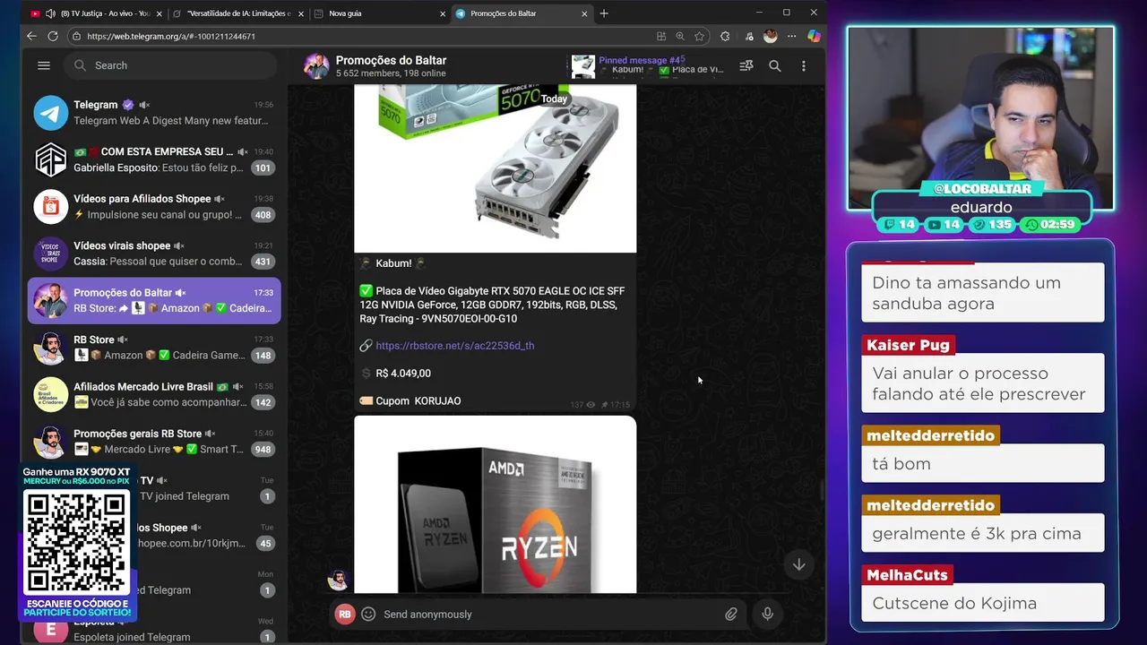Screen dimensions: 1147x645
Task: Open RB Store chat
Action: point(154,348)
